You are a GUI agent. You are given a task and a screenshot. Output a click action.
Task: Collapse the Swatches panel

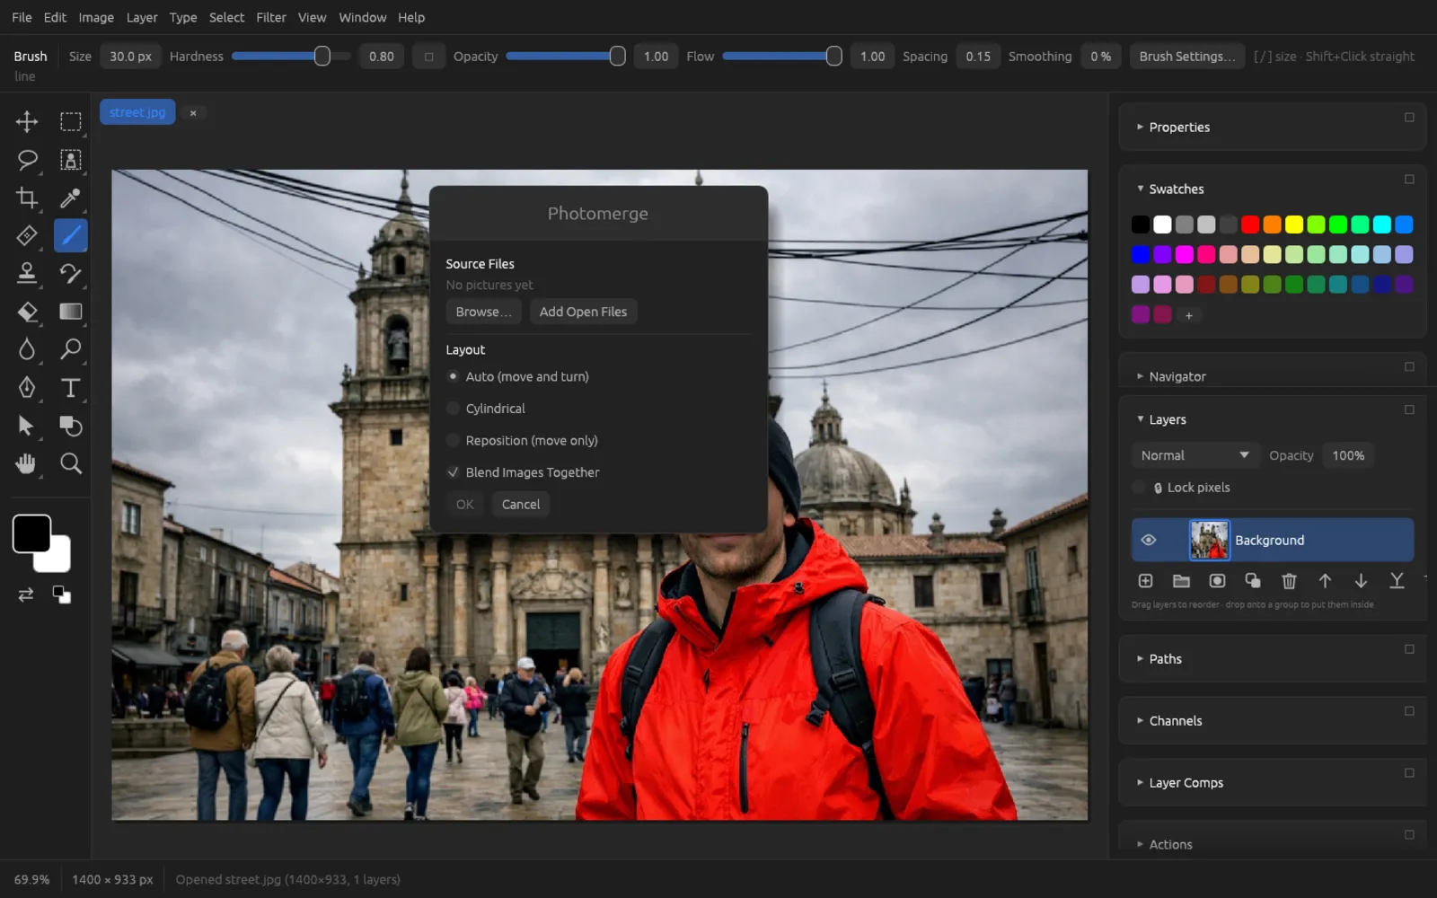(x=1177, y=189)
